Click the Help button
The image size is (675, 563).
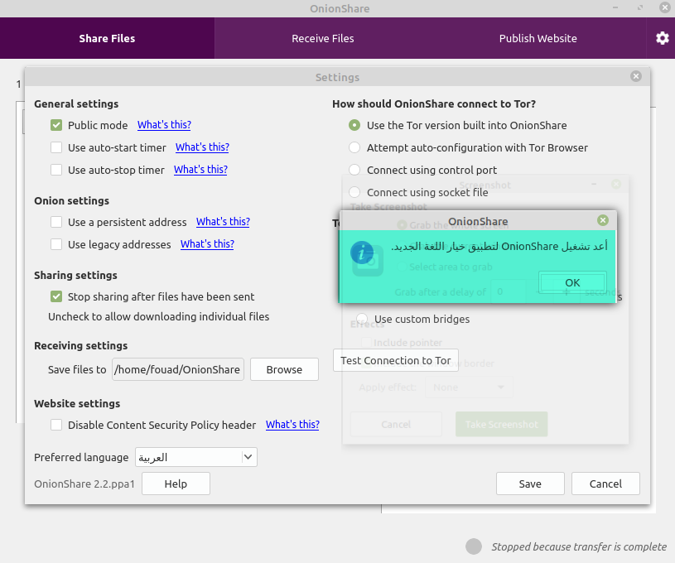(x=176, y=484)
